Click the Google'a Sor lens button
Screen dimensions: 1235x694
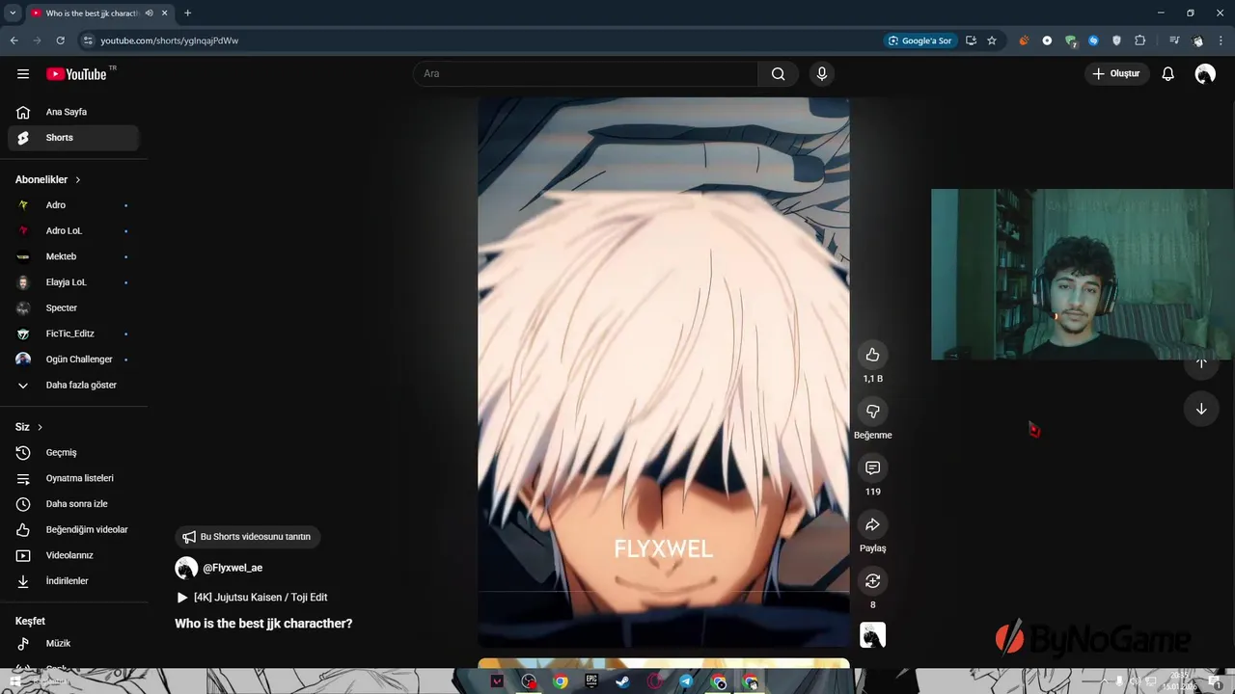point(920,40)
